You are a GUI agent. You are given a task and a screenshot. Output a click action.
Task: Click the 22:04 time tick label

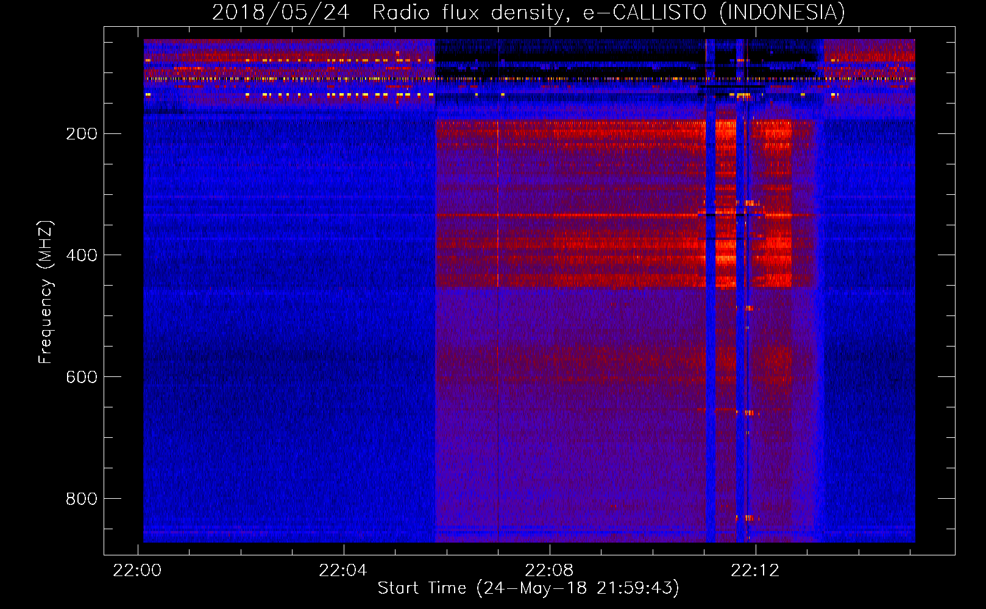pos(343,571)
